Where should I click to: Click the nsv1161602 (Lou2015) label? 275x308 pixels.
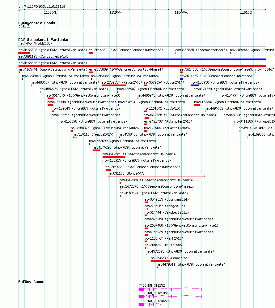(x=162, y=108)
